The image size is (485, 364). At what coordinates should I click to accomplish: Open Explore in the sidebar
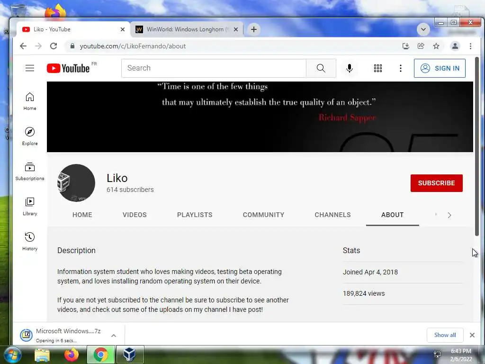point(30,136)
